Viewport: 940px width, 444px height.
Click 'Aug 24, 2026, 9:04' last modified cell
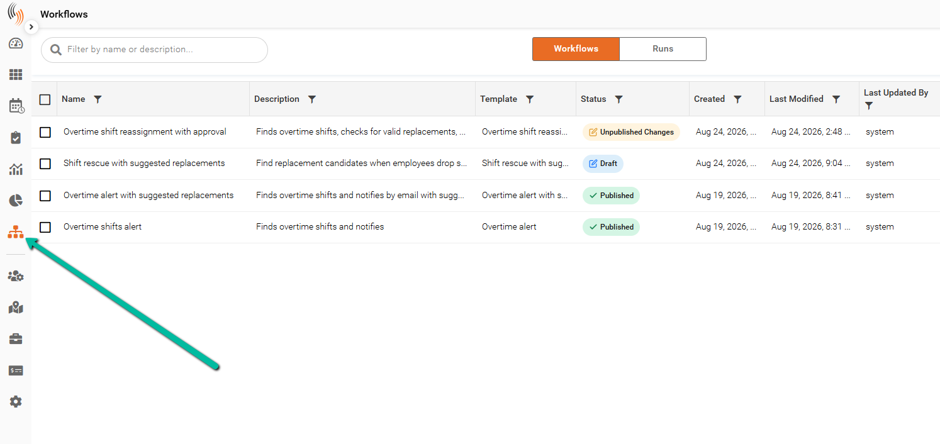pyautogui.click(x=811, y=164)
